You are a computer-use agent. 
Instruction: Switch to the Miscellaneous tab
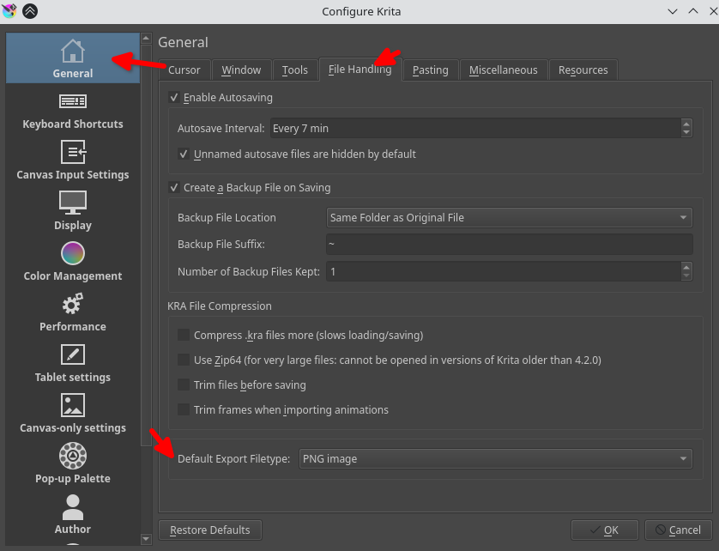pyautogui.click(x=503, y=70)
